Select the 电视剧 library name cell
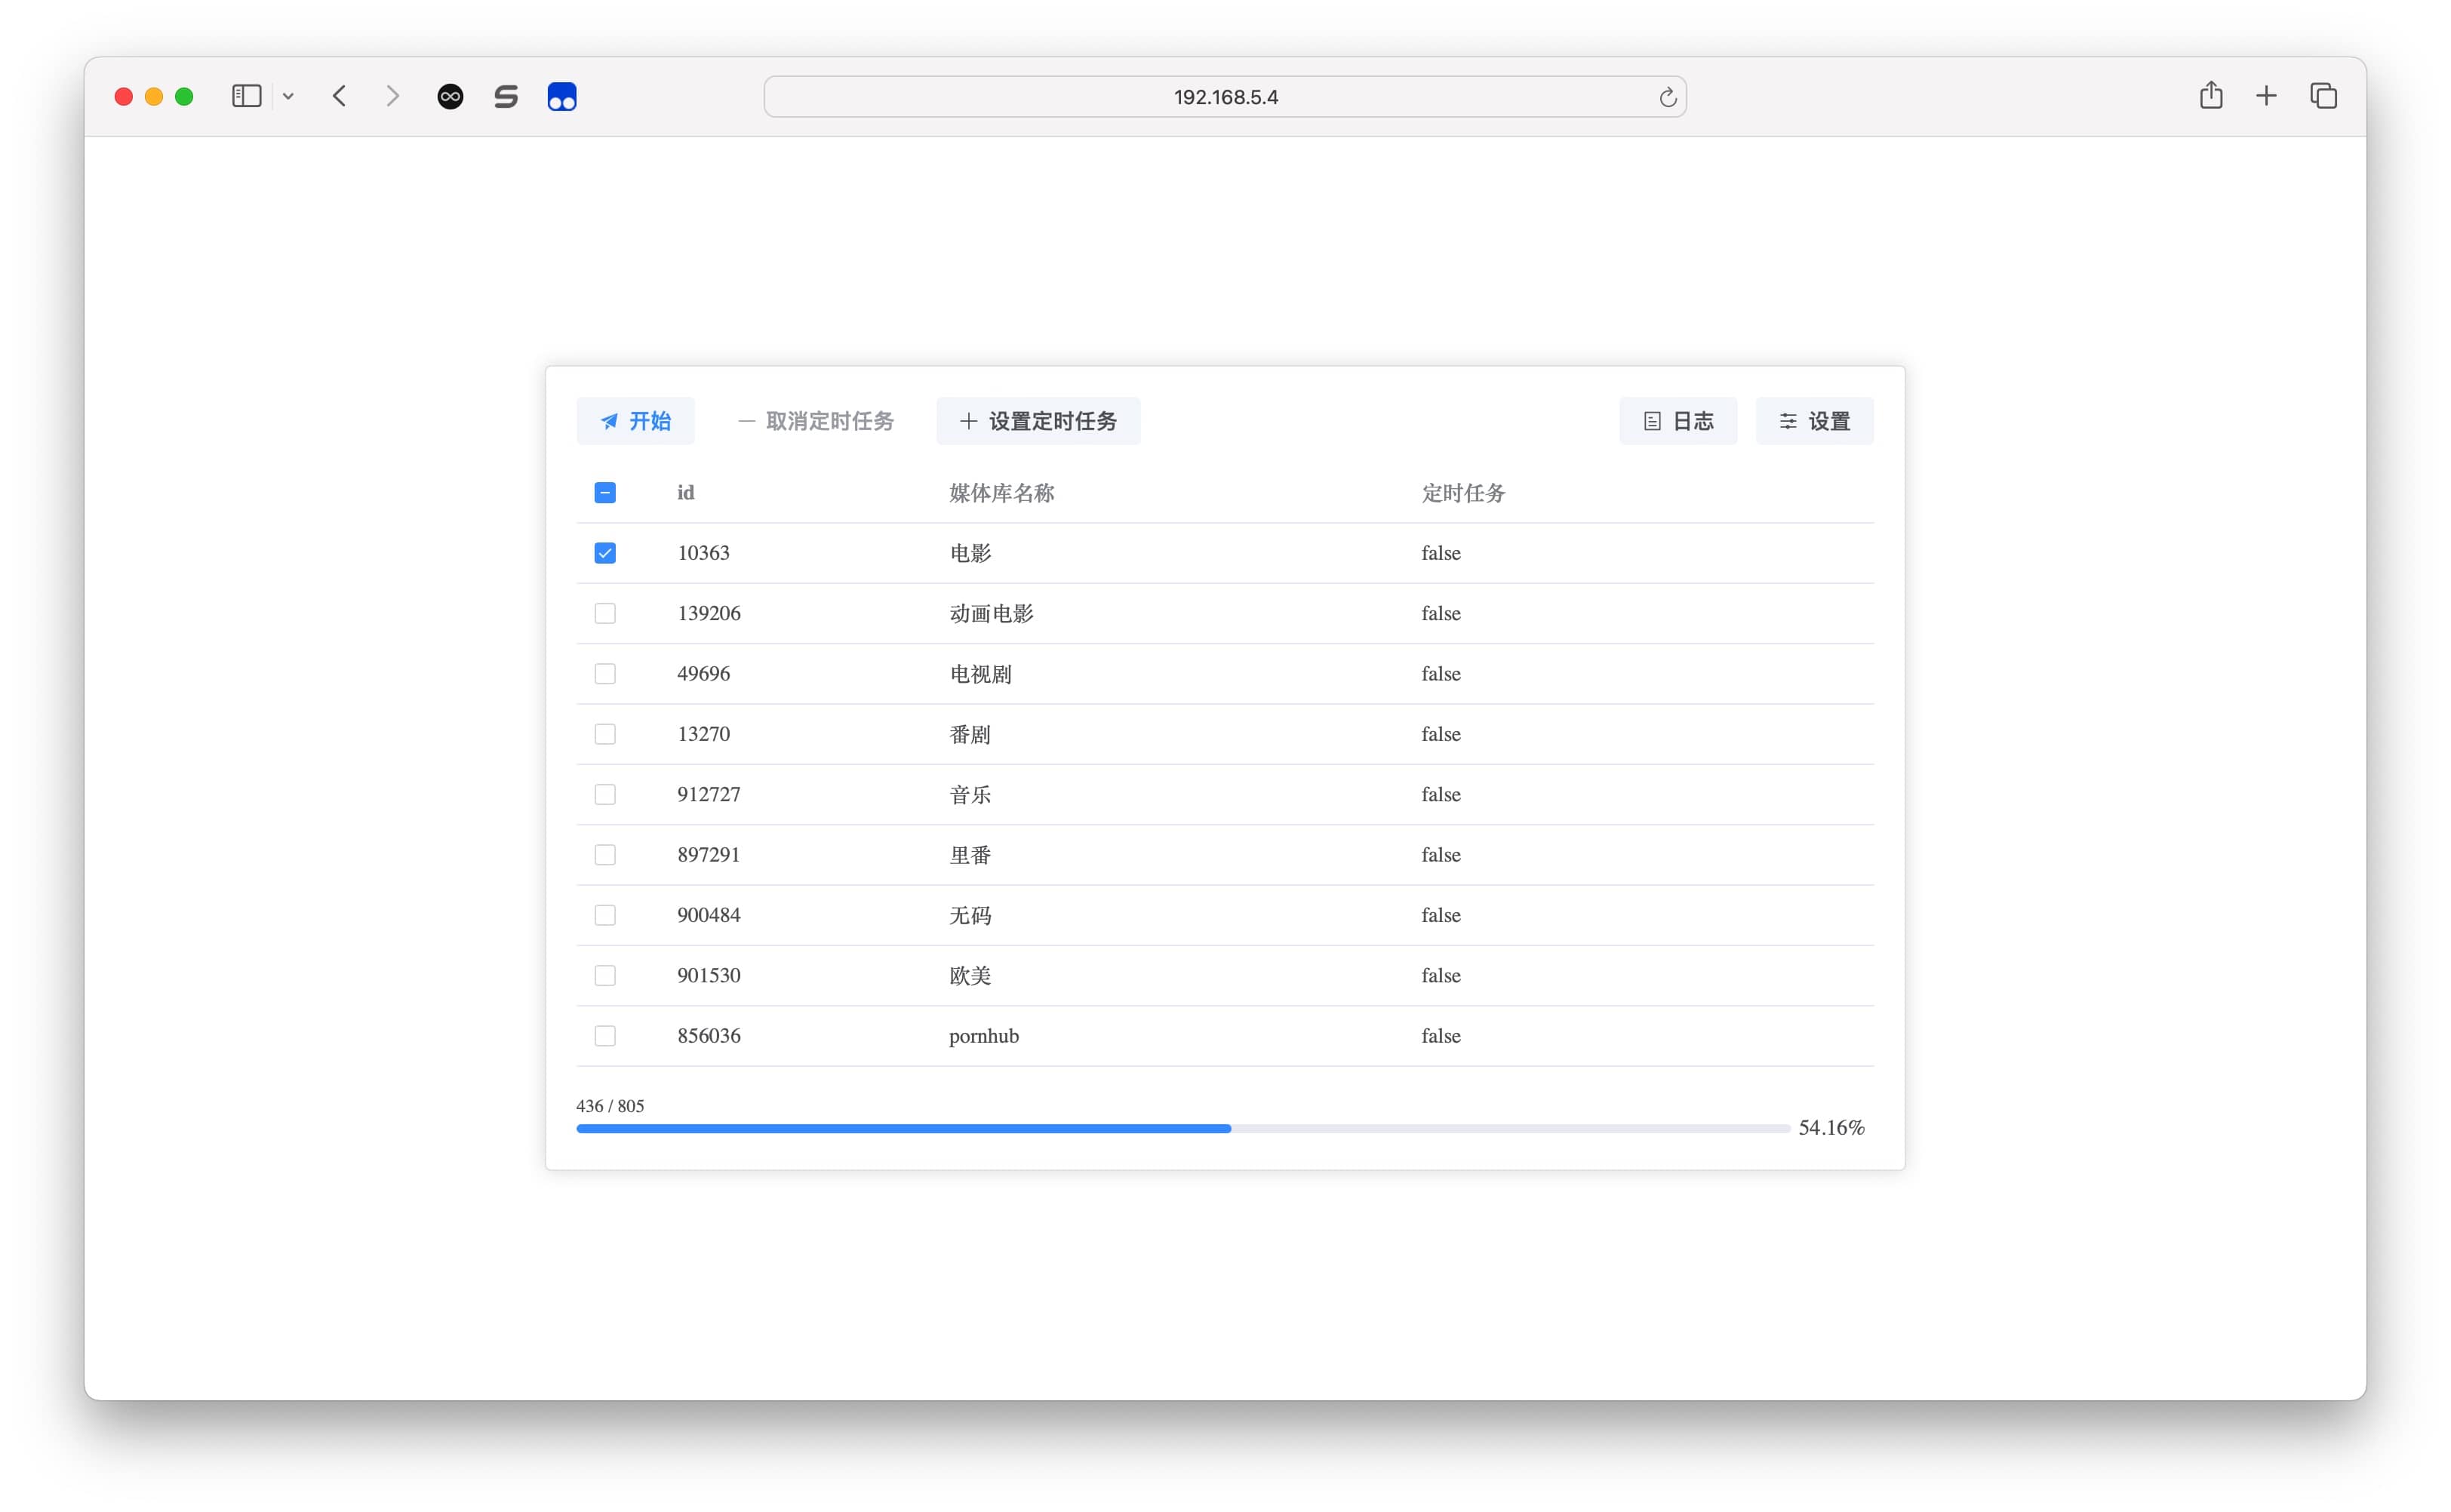Viewport: 2451px width, 1512px height. pos(980,674)
